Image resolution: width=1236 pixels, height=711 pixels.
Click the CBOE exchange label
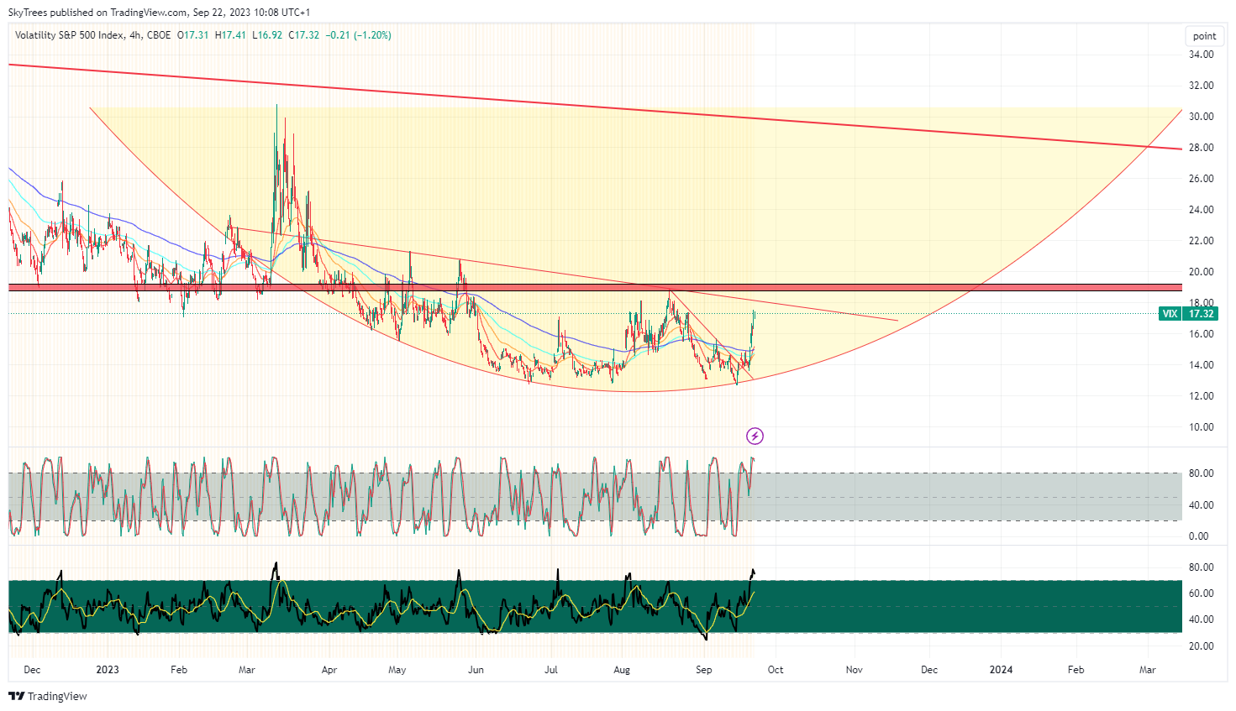[x=159, y=35]
